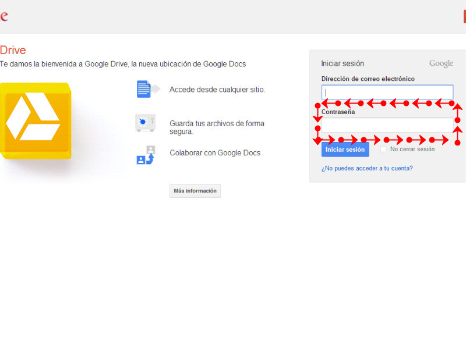This screenshot has width=466, height=349.
Task: Focus the email address input field
Action: pyautogui.click(x=387, y=91)
